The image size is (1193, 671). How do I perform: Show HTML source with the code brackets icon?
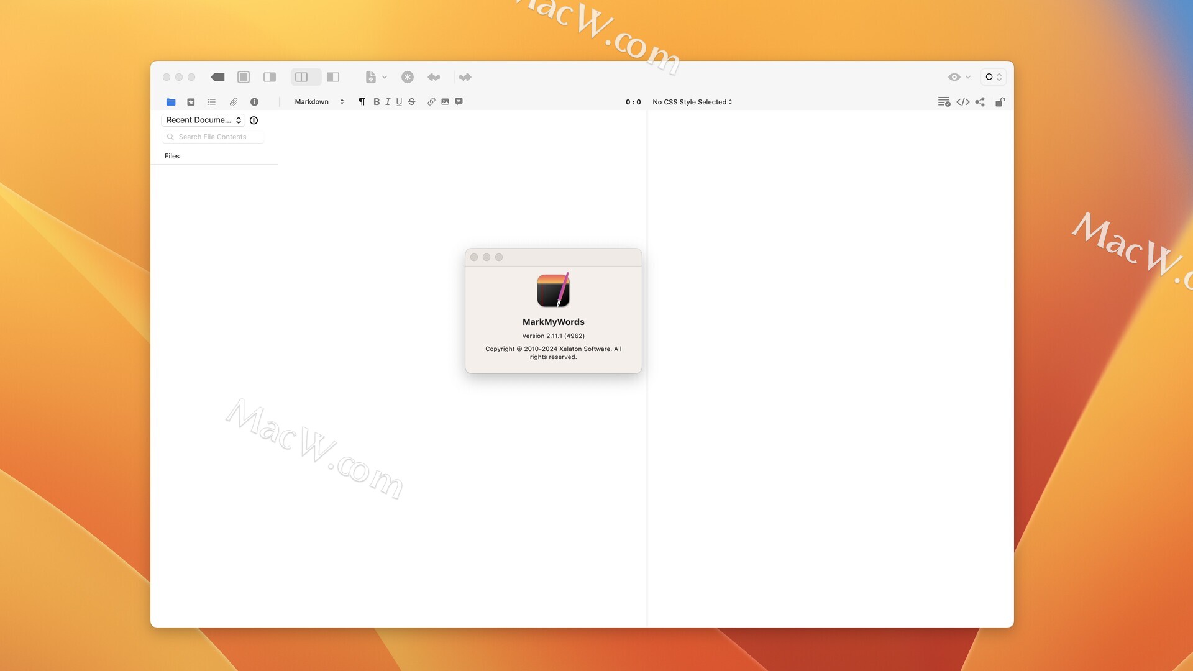(963, 102)
